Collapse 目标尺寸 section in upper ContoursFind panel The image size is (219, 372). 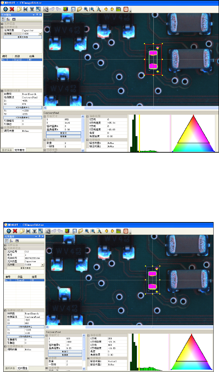coord(45,116)
